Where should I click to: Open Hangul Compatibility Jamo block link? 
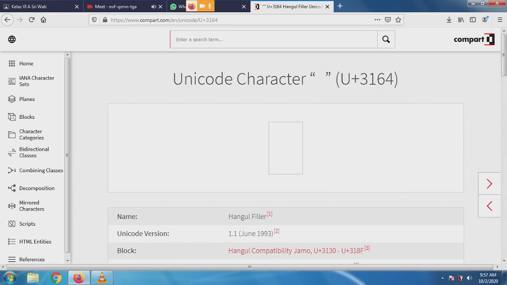pos(296,251)
